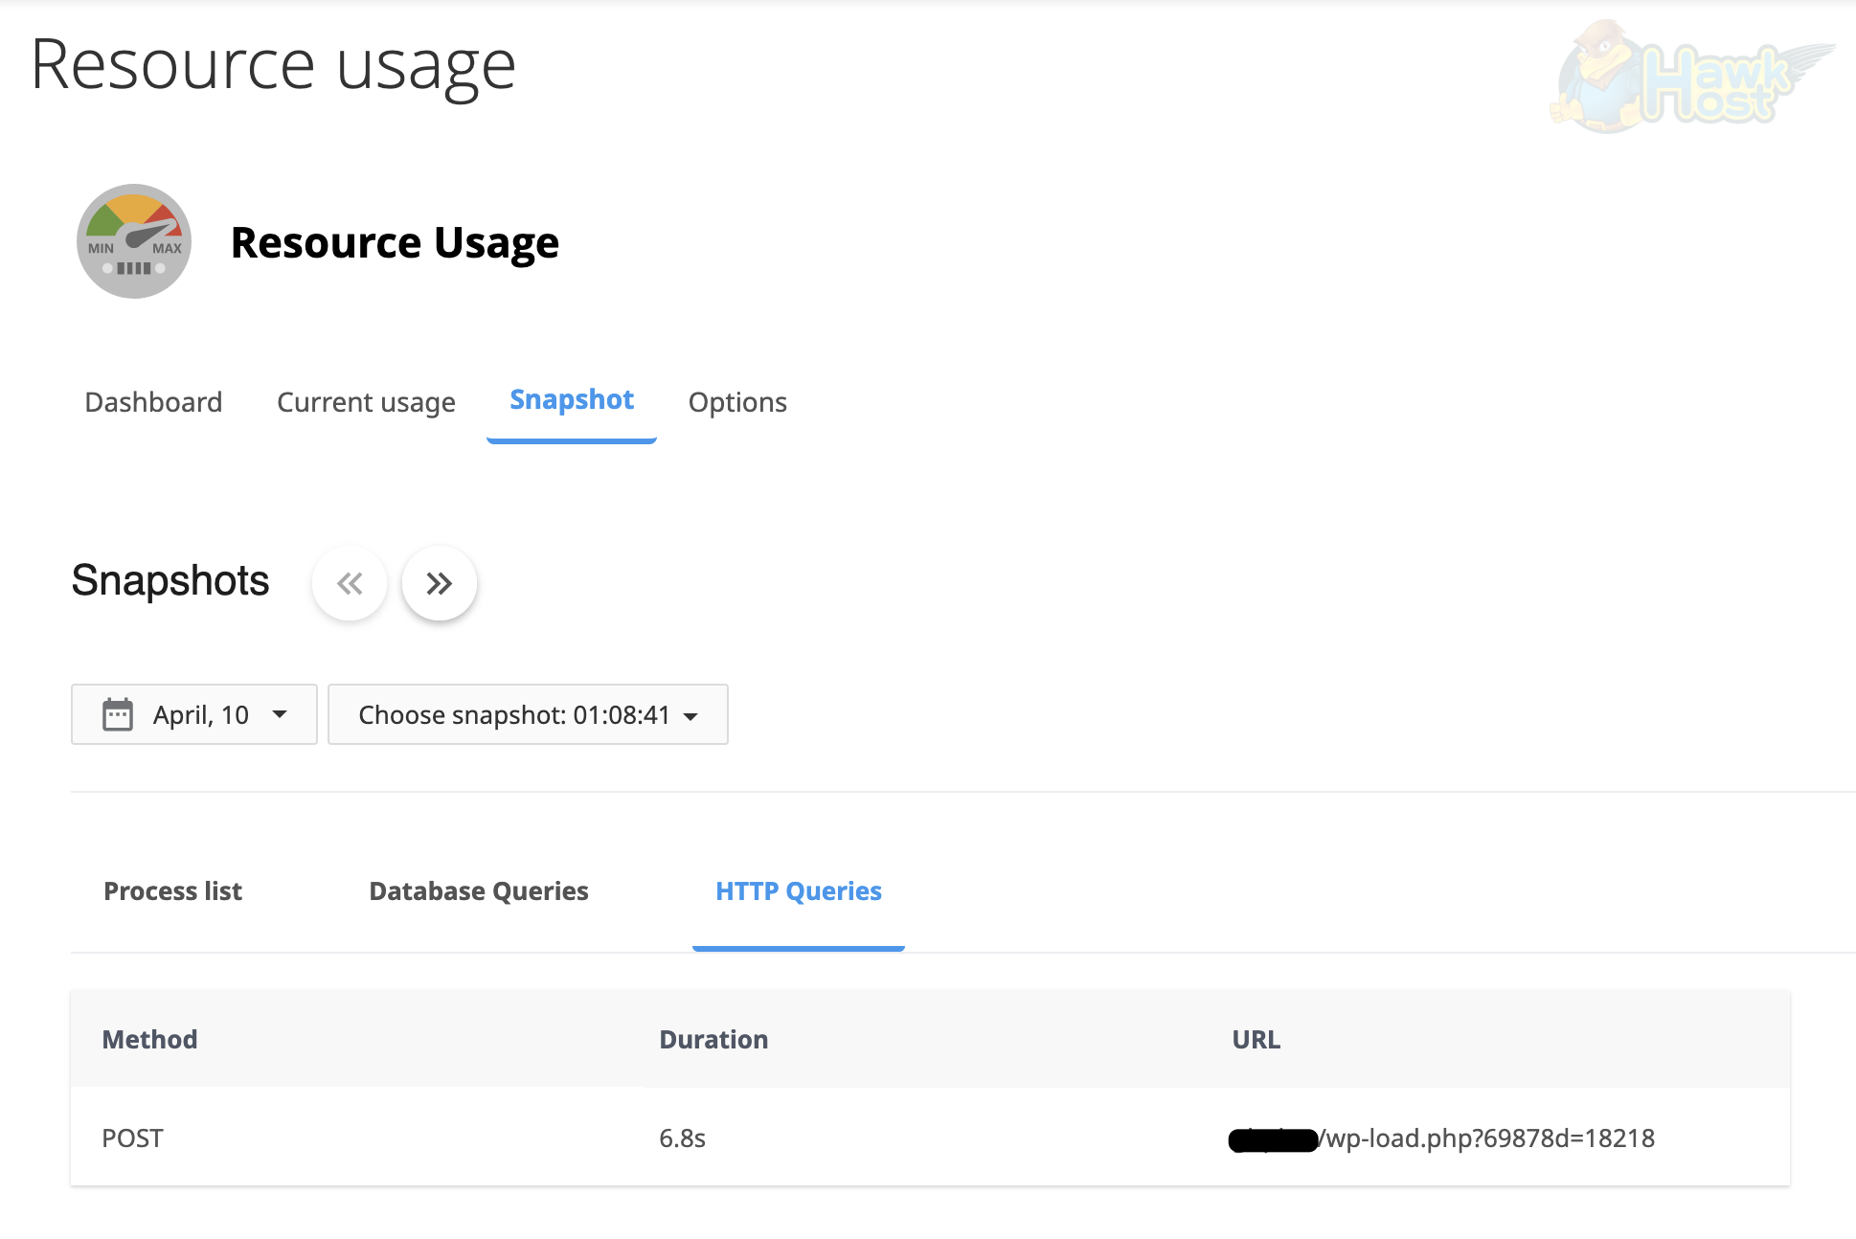This screenshot has height=1239, width=1856.
Task: Open the Current usage tab
Action: (x=366, y=401)
